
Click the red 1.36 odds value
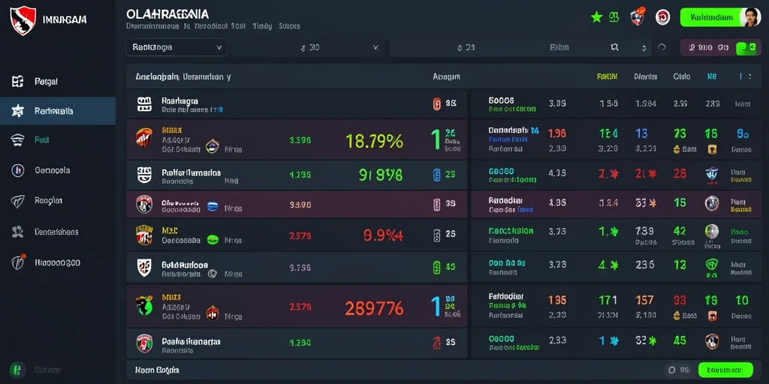tap(556, 133)
